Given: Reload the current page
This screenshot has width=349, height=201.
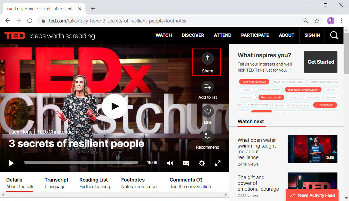Looking at the screenshot, I should click(29, 21).
